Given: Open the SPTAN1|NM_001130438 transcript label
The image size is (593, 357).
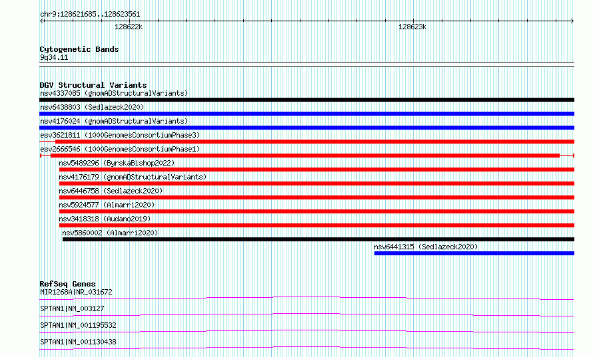Looking at the screenshot, I should 78,342.
